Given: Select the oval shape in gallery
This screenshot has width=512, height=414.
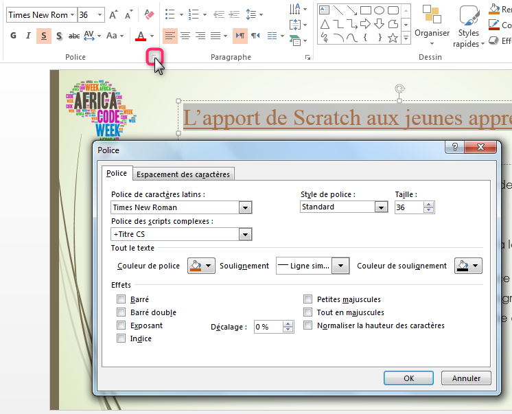Looking at the screenshot, I should tap(379, 10).
